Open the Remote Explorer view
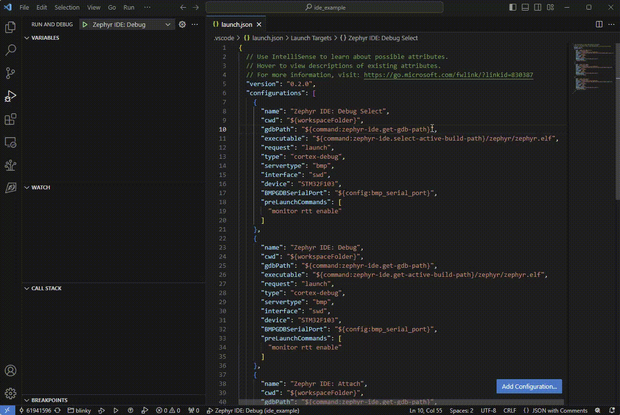This screenshot has height=415, width=620. click(10, 142)
